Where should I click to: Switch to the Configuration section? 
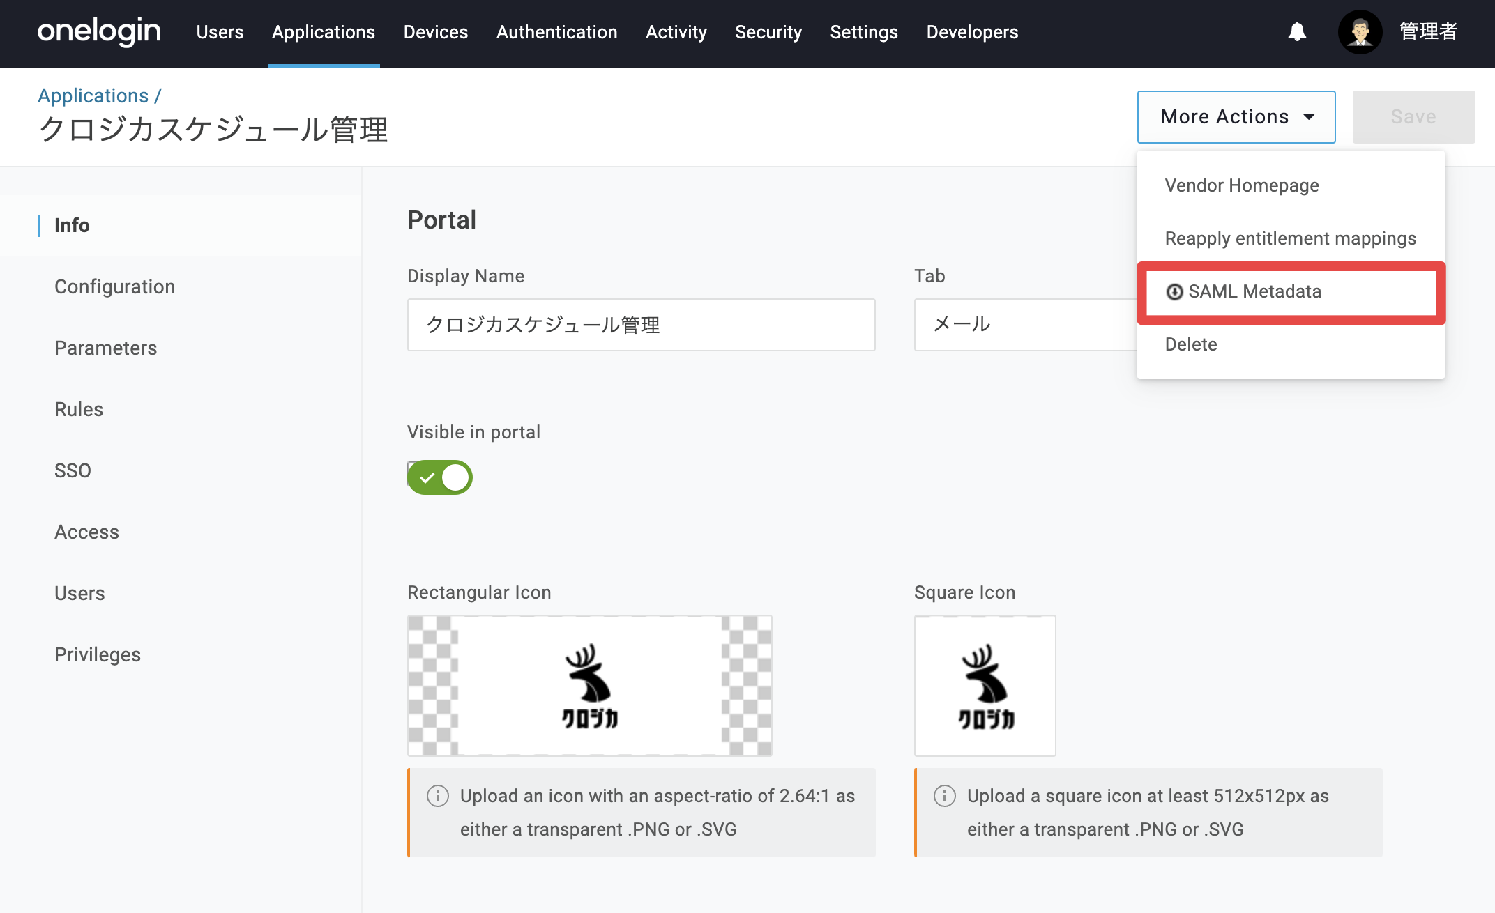[x=114, y=286]
